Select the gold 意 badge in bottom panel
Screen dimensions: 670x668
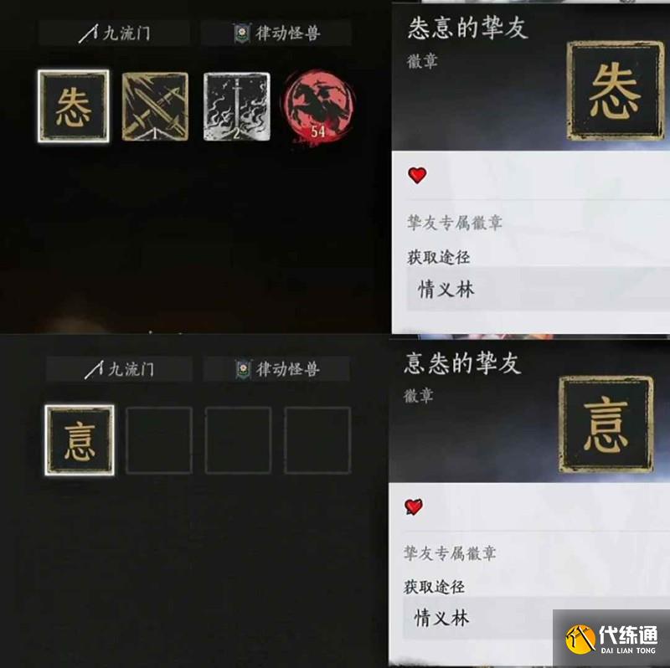(x=80, y=440)
